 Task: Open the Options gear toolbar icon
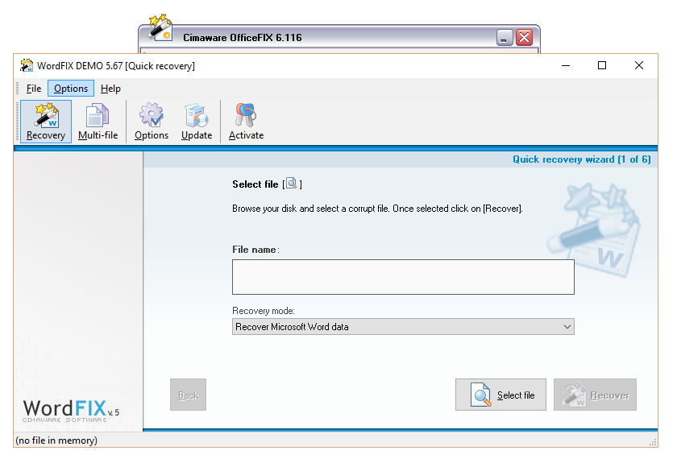[152, 122]
